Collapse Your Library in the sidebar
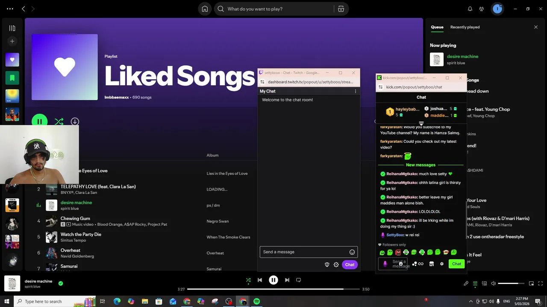 [x=12, y=28]
